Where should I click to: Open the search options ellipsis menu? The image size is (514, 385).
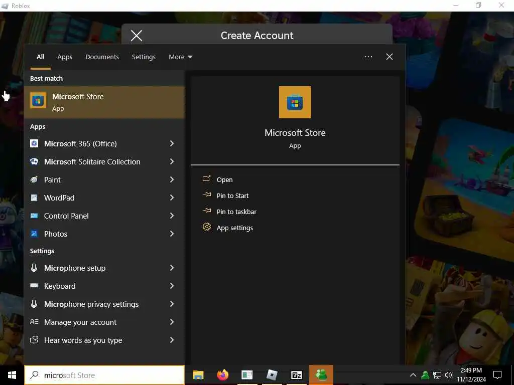(368, 57)
